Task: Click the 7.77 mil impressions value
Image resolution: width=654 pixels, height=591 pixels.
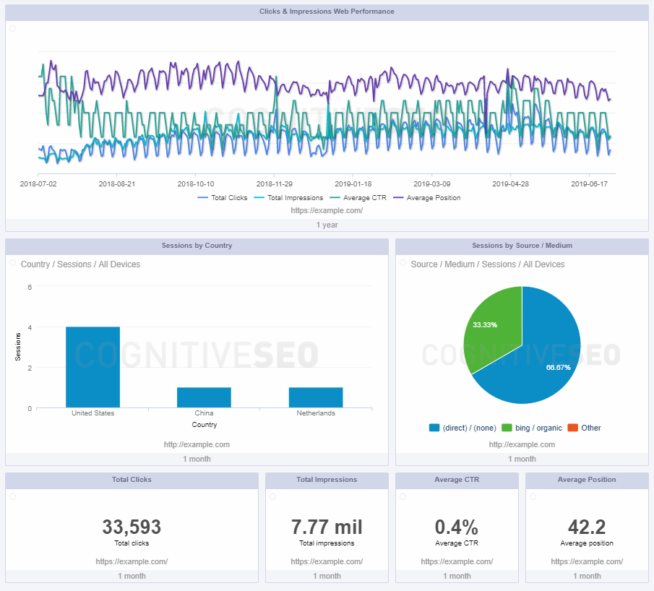Action: click(327, 527)
